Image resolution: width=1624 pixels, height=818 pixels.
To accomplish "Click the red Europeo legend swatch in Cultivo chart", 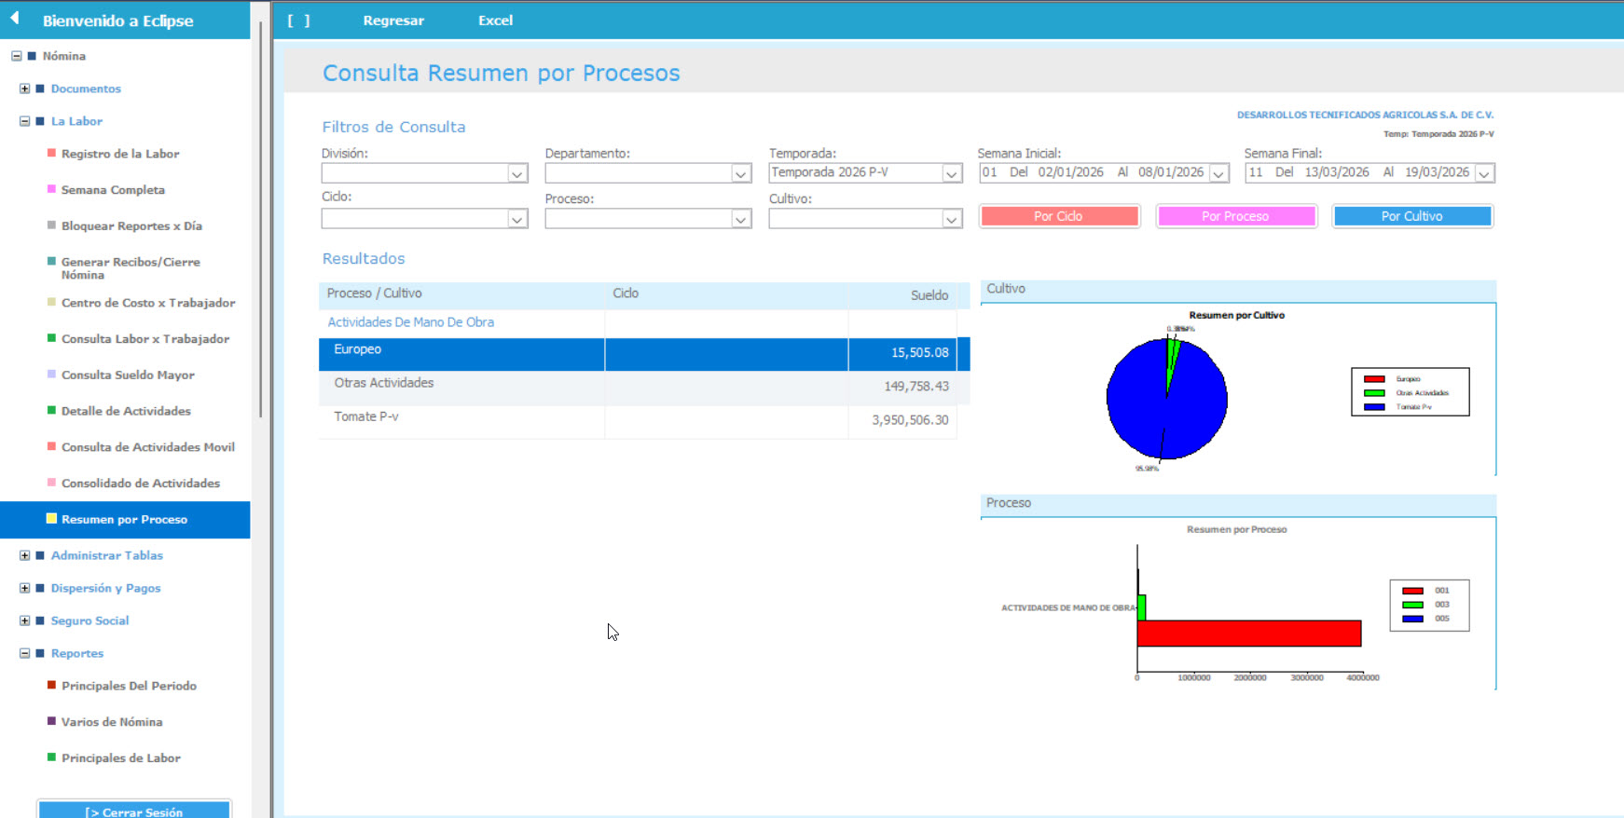I will [1373, 379].
